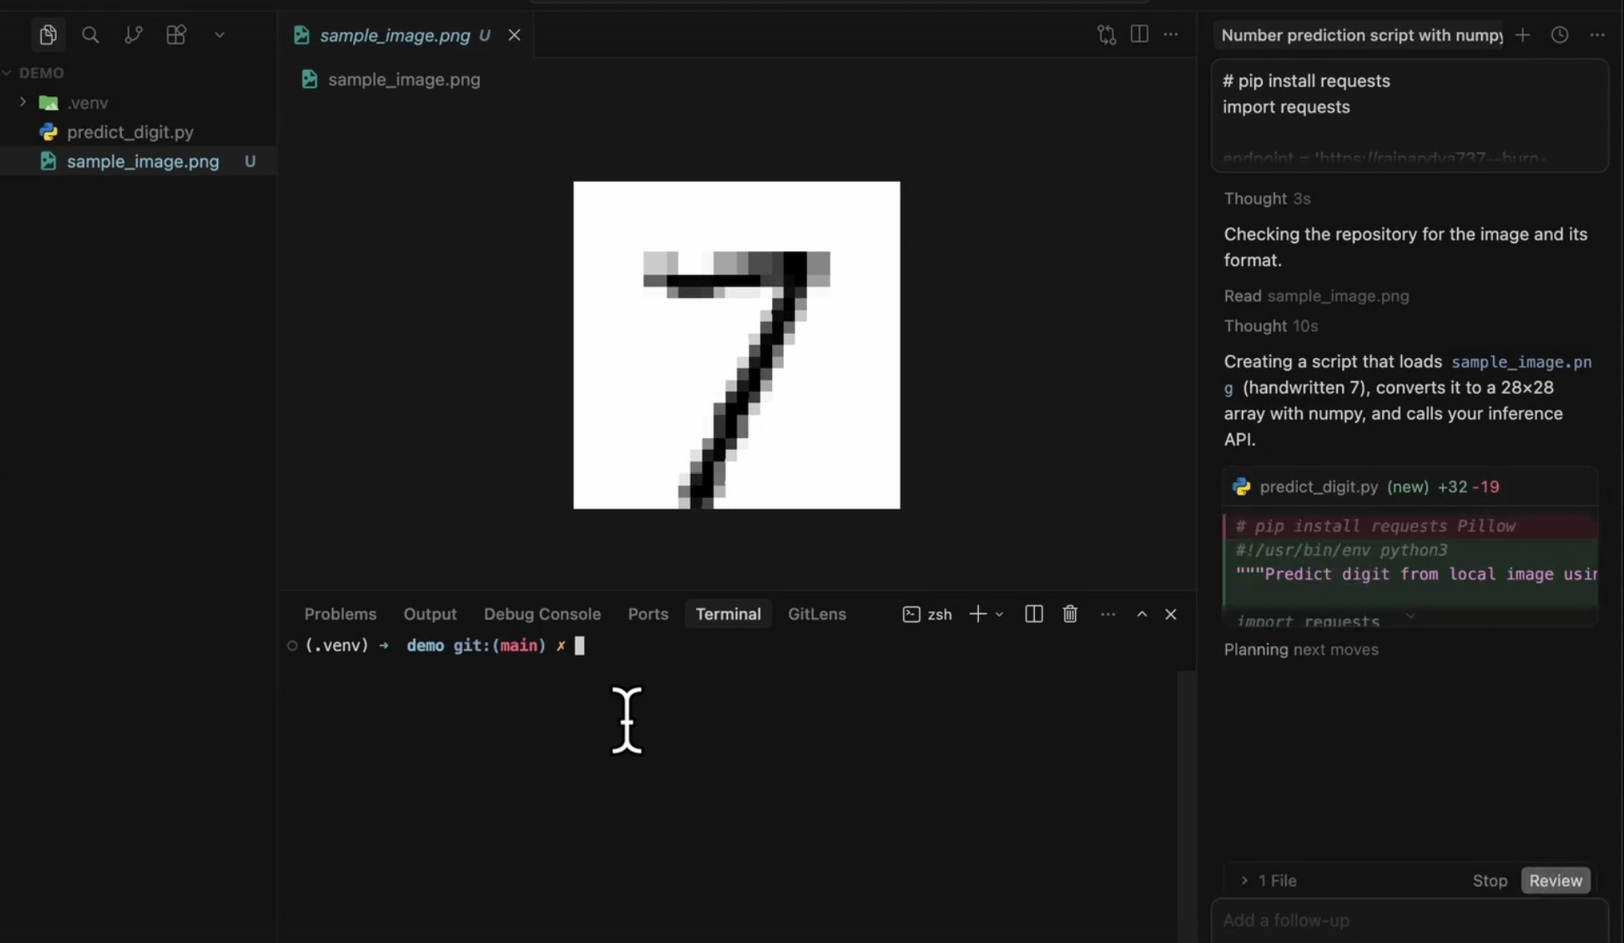
Task: Open the Extensions icon
Action: point(176,34)
